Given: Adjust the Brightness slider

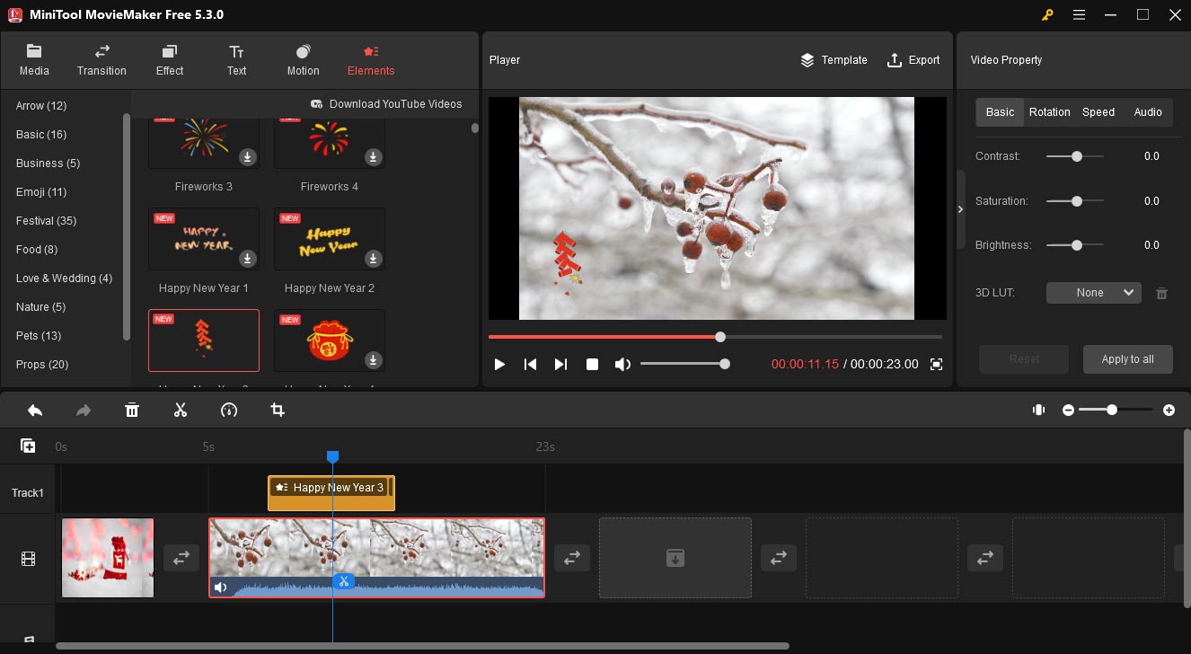Looking at the screenshot, I should (1075, 245).
